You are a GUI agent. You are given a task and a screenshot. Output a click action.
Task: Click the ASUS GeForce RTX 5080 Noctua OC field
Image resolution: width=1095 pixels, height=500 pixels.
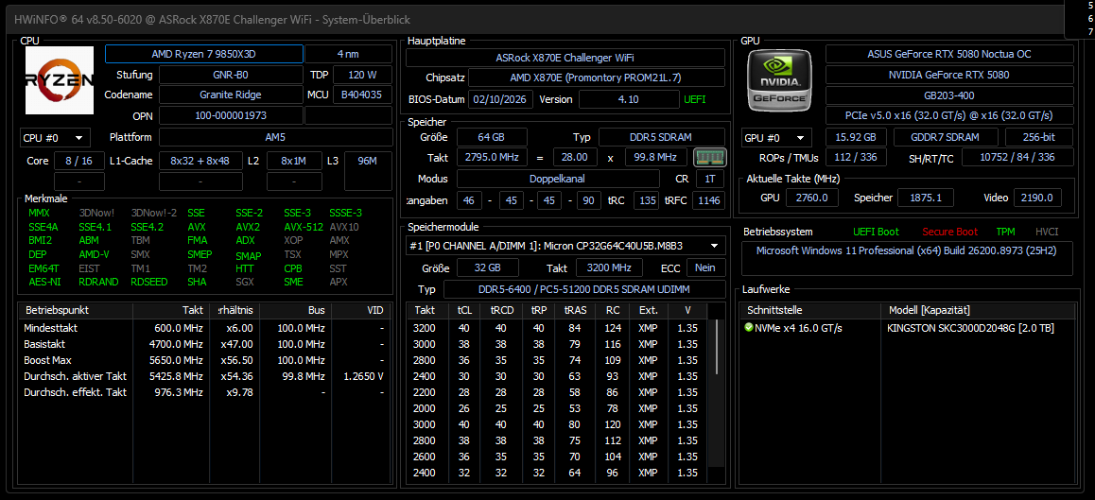point(949,54)
